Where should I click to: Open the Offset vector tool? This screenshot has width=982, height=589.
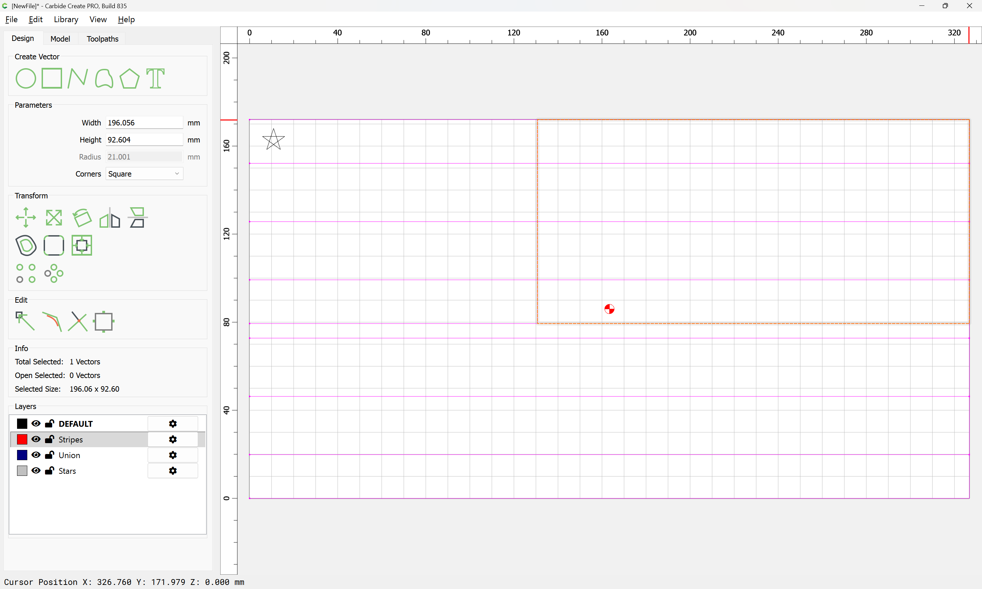coord(26,245)
